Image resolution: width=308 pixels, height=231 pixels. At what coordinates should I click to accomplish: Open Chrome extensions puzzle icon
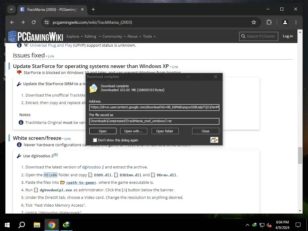pyautogui.click(x=269, y=22)
